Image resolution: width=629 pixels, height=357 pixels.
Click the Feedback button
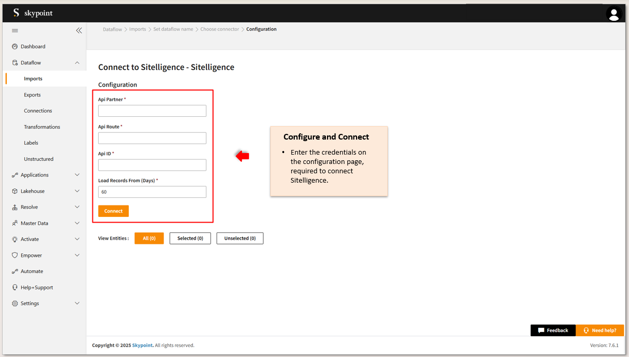(x=553, y=331)
